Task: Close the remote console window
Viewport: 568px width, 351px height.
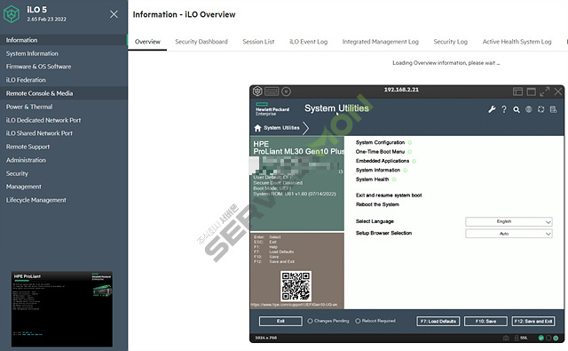Action: 558,92
